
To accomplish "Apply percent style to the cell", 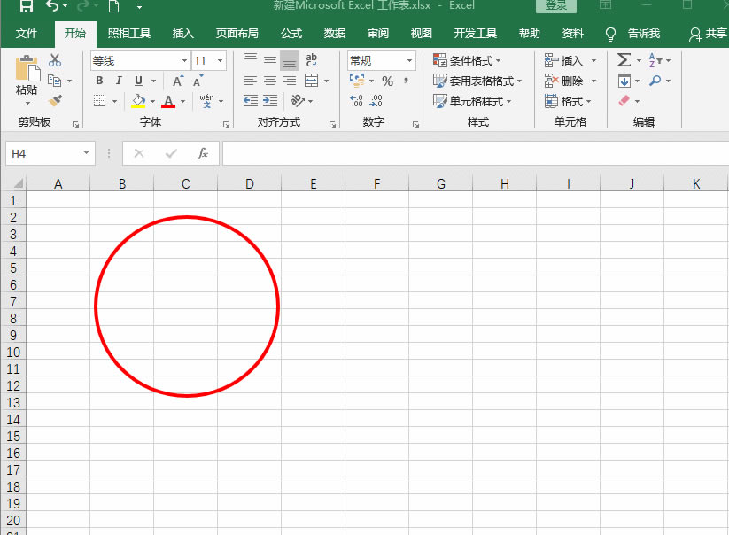I will pos(386,80).
